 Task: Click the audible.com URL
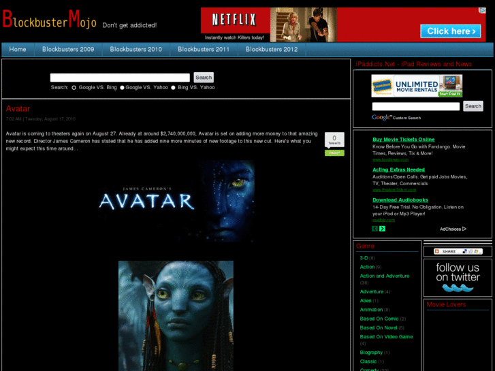click(x=383, y=220)
